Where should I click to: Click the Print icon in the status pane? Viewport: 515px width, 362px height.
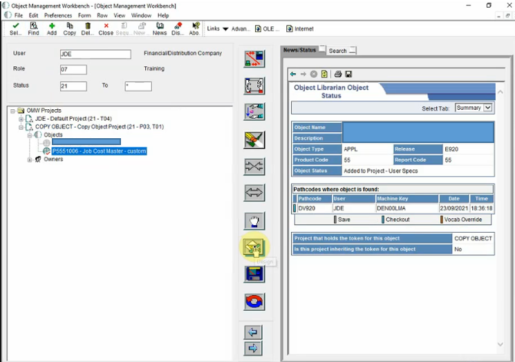tap(338, 74)
